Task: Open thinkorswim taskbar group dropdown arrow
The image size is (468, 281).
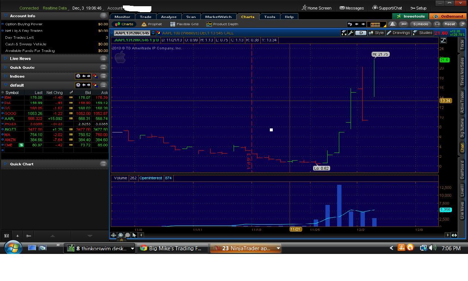Action: pos(132,248)
